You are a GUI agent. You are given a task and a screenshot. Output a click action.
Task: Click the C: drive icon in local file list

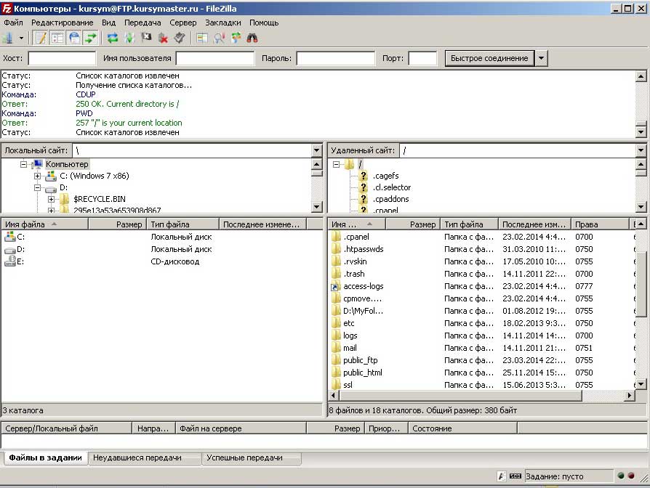(9, 236)
